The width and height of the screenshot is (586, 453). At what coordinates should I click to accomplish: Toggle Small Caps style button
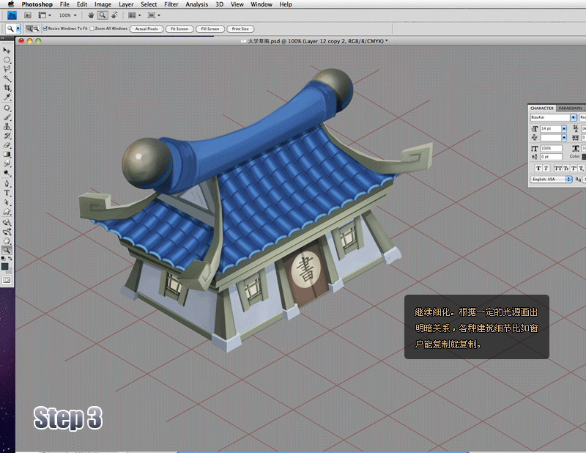565,169
